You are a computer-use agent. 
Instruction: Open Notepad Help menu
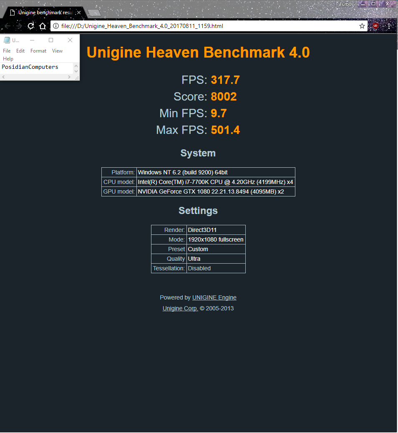coord(8,59)
